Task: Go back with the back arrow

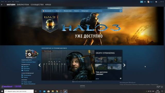Action: click(2, 5)
